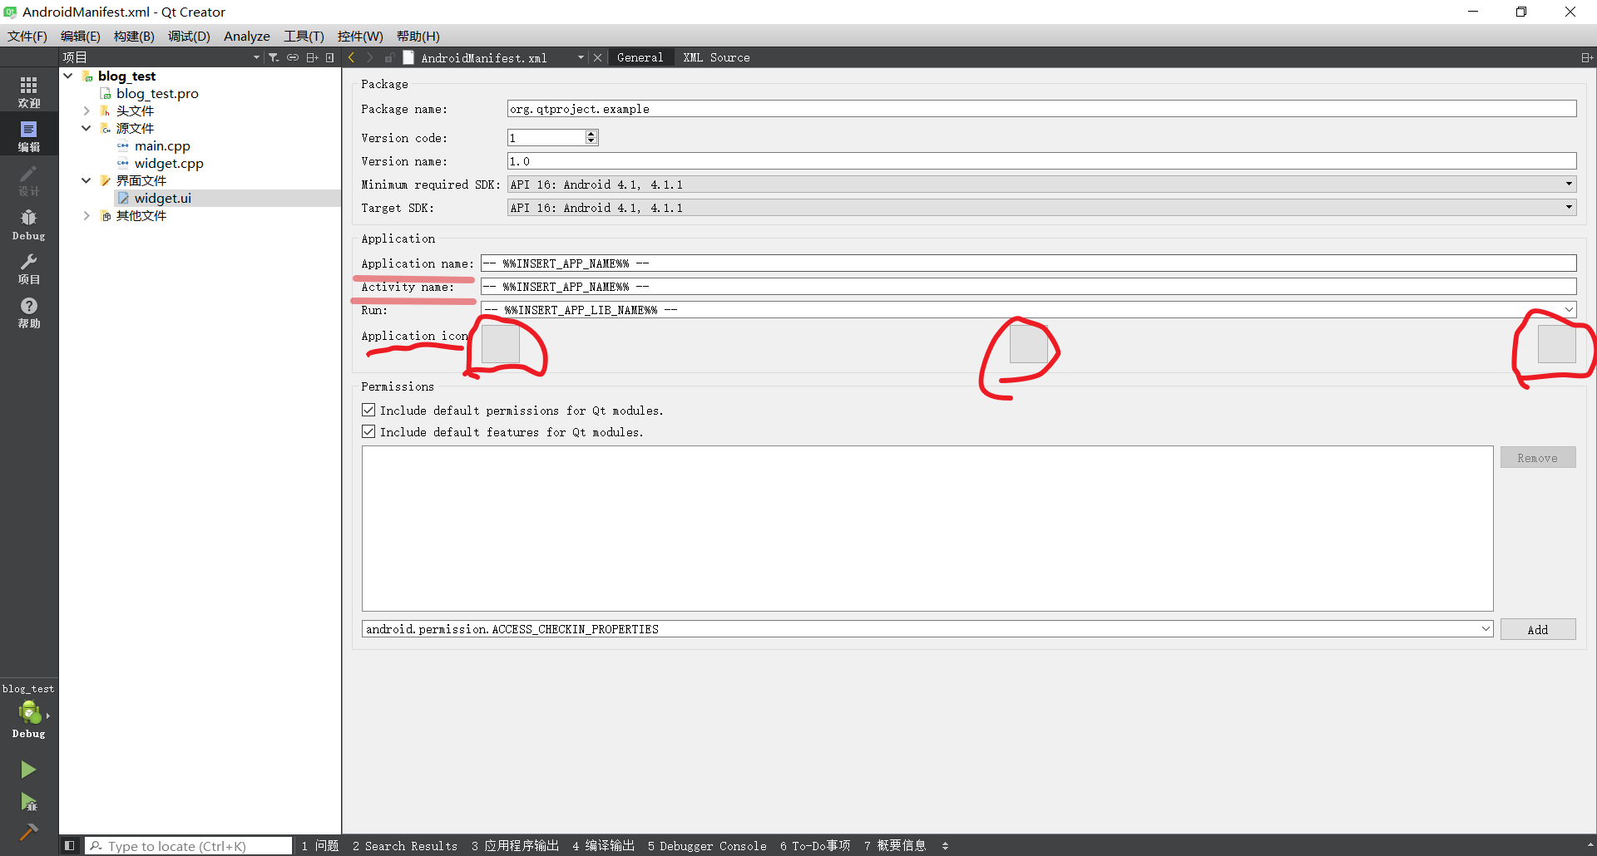The height and width of the screenshot is (856, 1597).
Task: Collapse the blog_test project node
Action: [x=68, y=76]
